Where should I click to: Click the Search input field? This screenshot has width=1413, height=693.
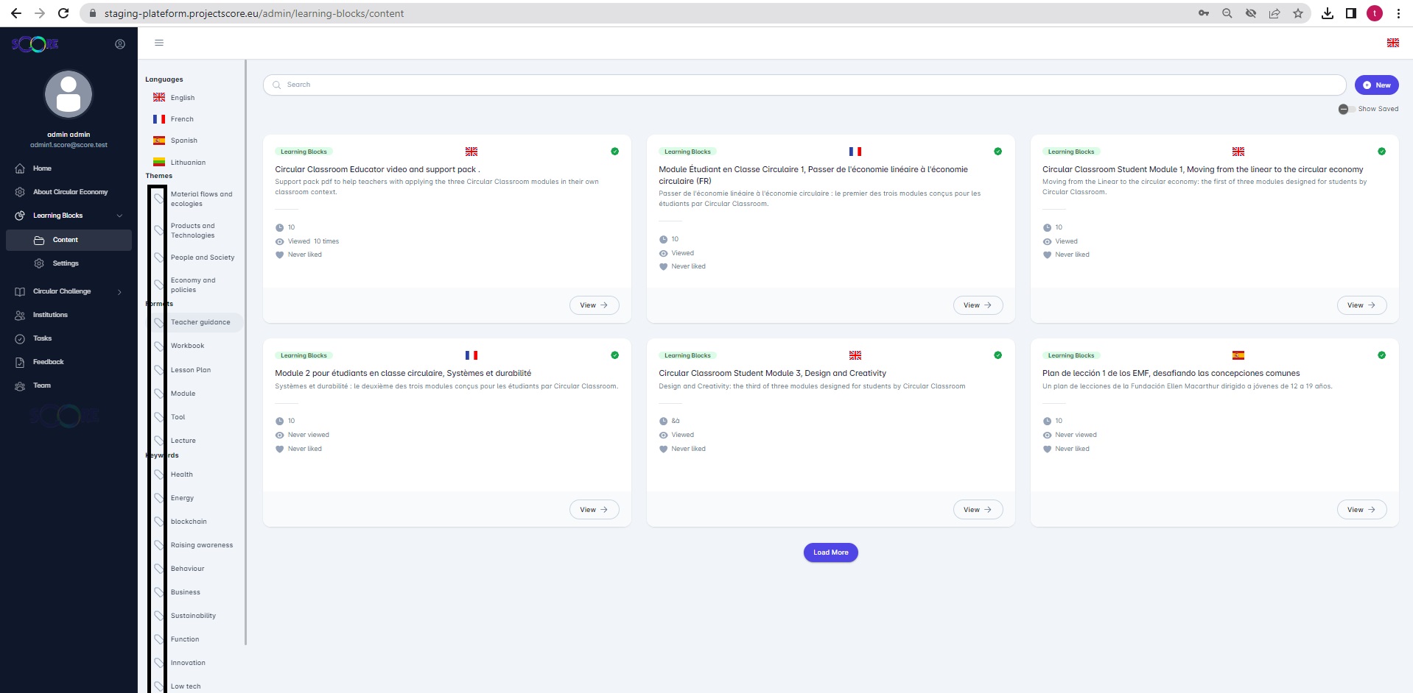(x=803, y=85)
